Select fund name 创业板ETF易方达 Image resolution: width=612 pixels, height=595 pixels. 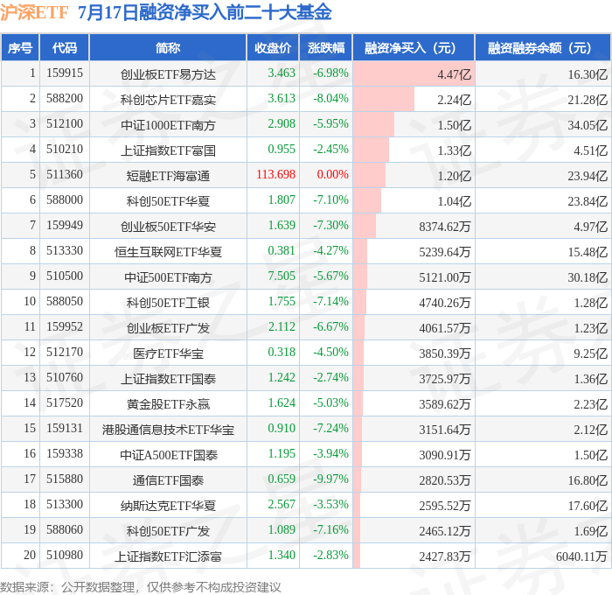[168, 74]
